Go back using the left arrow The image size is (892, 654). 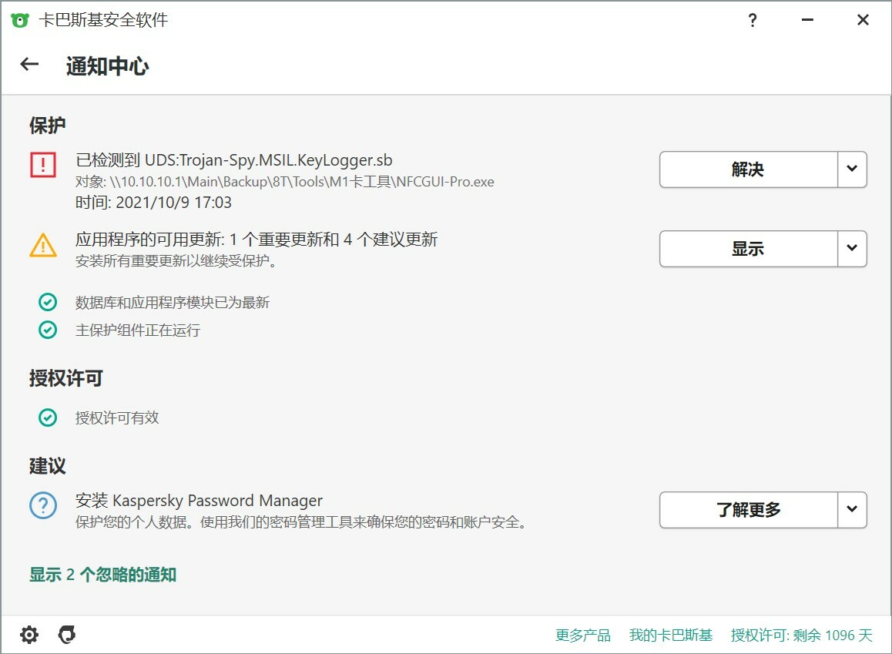point(29,65)
